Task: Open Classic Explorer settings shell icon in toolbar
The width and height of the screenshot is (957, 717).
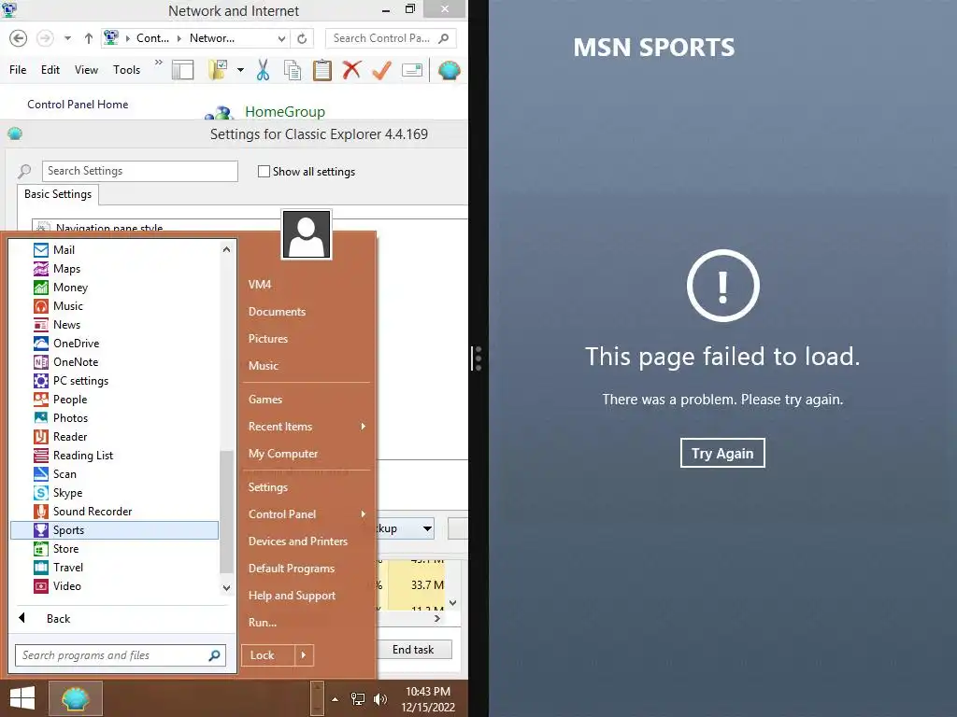Action: tap(450, 70)
